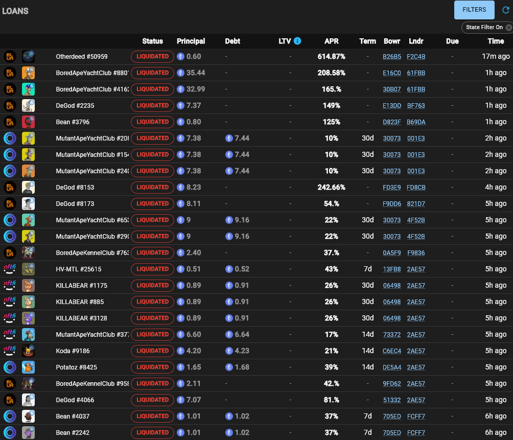Select the DeGod #2235 loan name
Viewport: 513px width, 440px height.
point(75,106)
